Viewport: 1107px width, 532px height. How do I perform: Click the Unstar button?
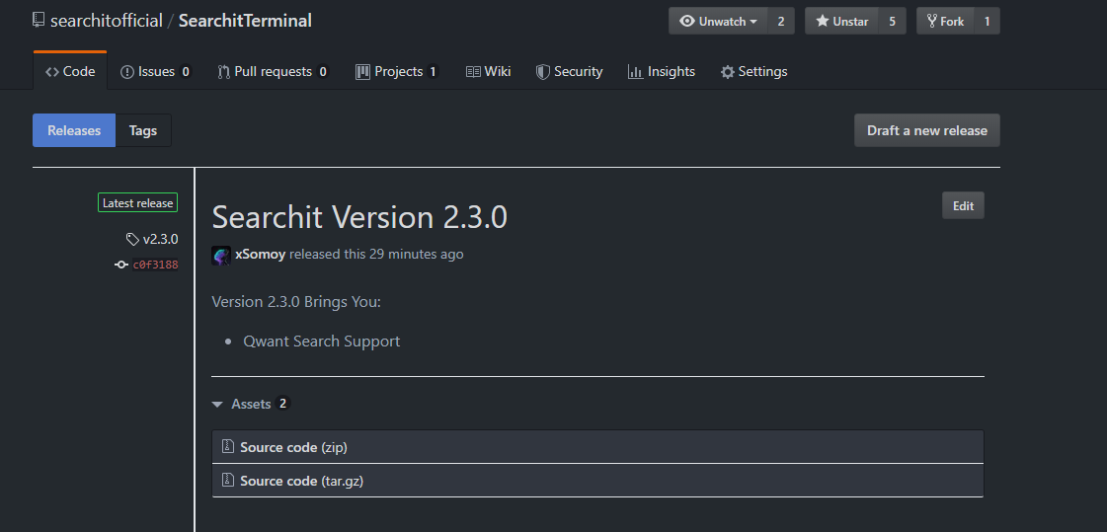click(x=841, y=21)
